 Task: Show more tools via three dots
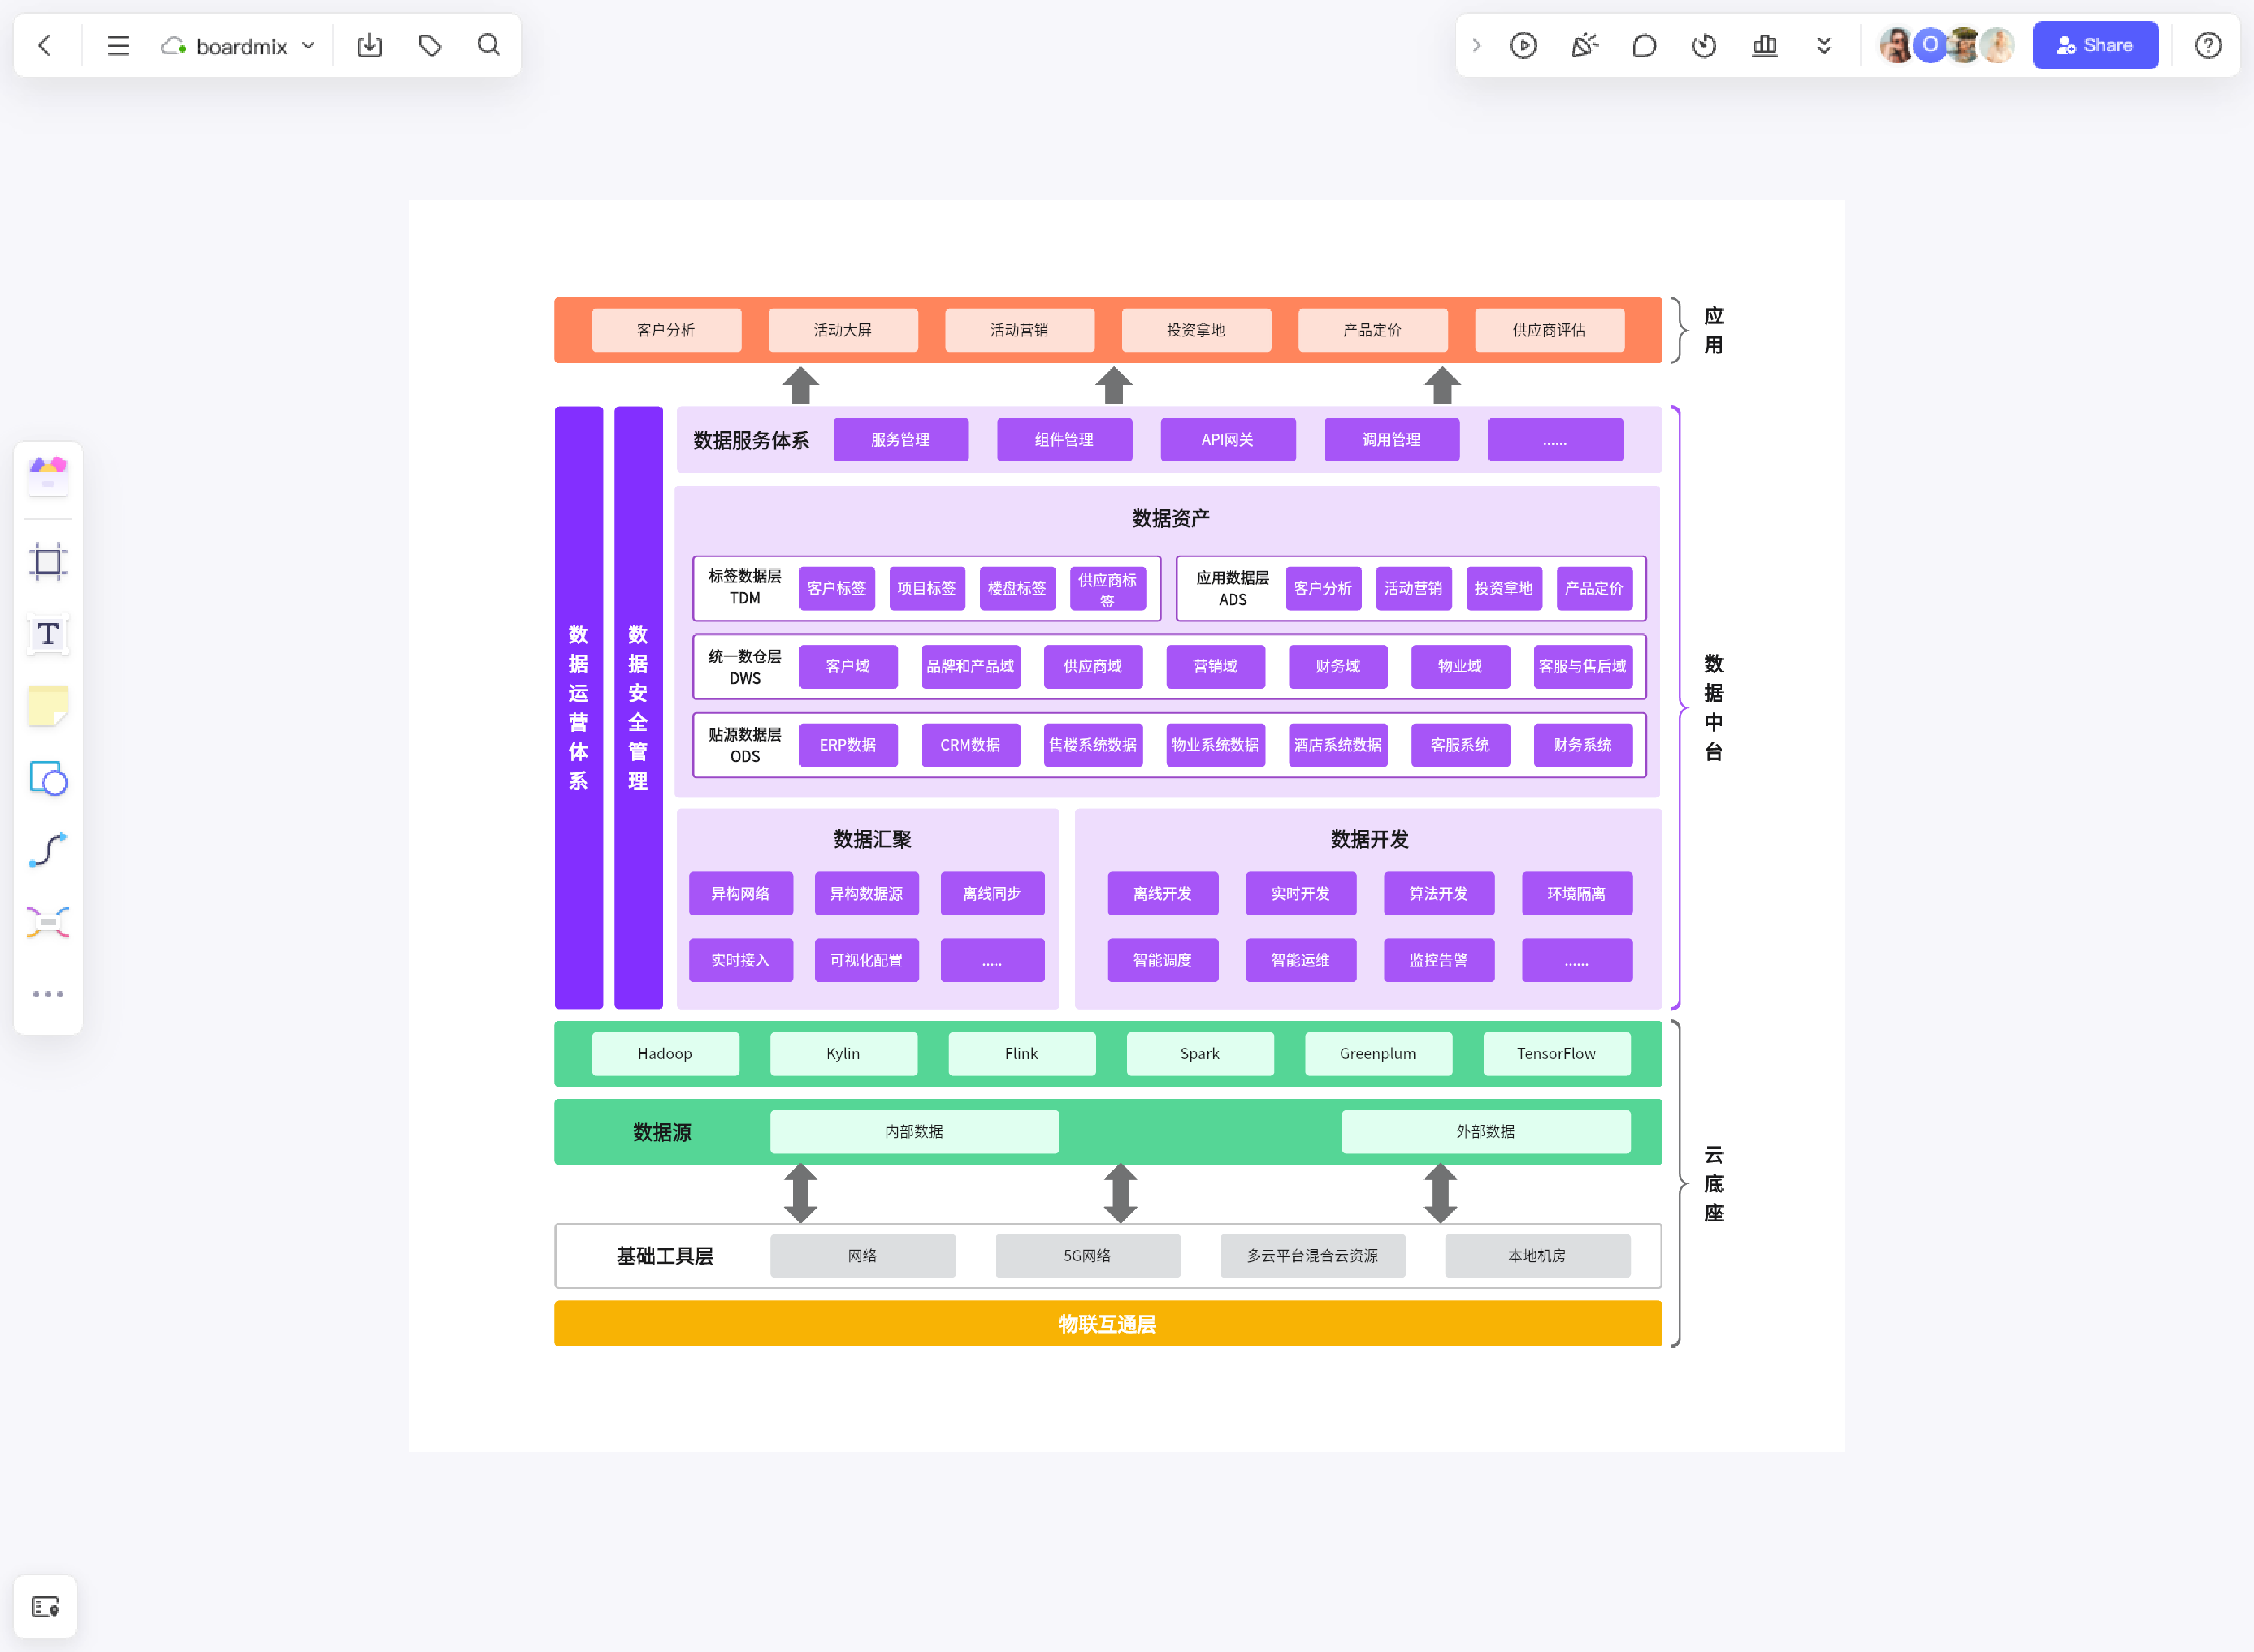pyautogui.click(x=47, y=994)
